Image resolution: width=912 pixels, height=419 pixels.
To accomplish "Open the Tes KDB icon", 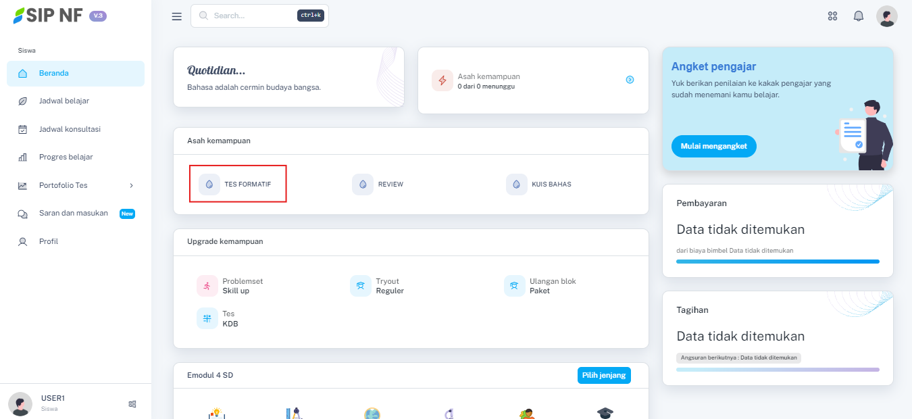I will click(207, 318).
